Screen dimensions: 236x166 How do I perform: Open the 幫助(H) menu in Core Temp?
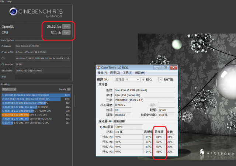pos(140,73)
